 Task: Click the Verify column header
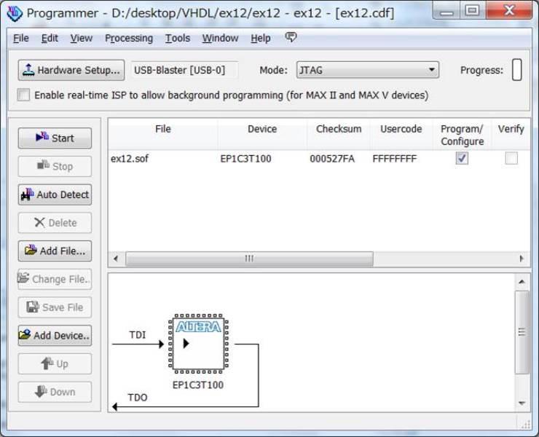511,135
